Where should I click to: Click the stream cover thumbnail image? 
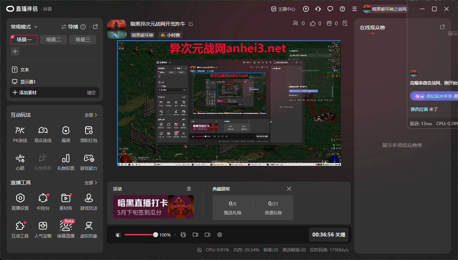(117, 29)
